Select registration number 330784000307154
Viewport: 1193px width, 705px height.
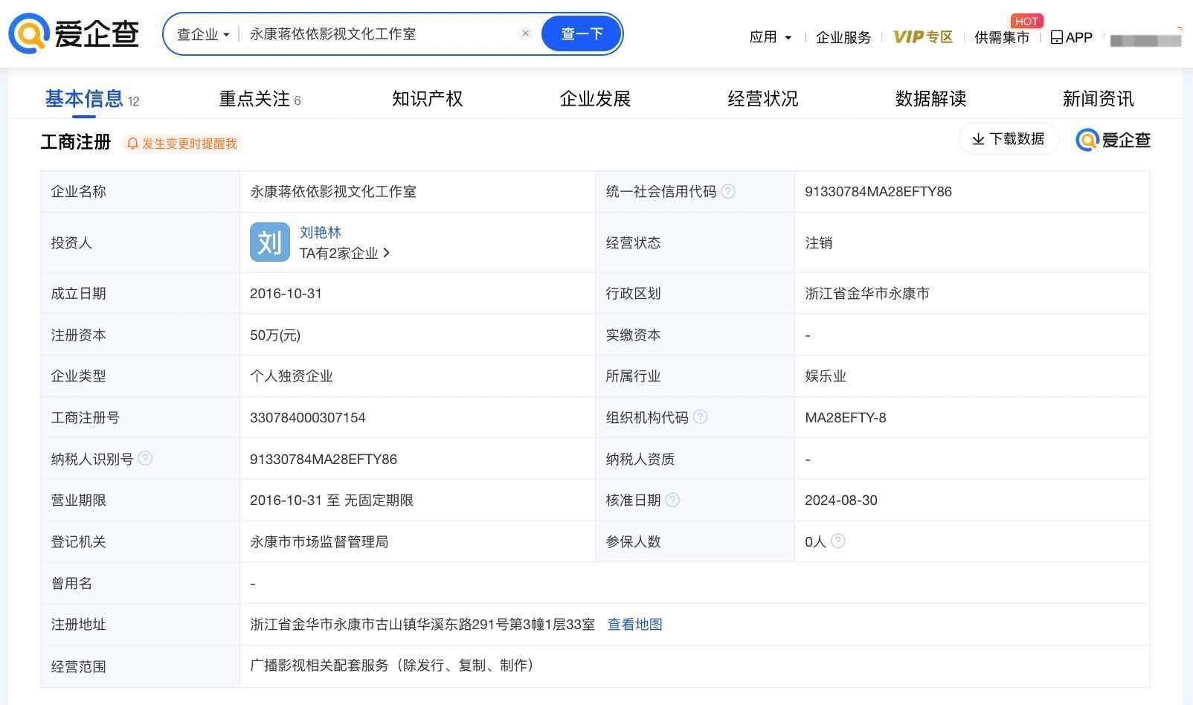pos(307,418)
